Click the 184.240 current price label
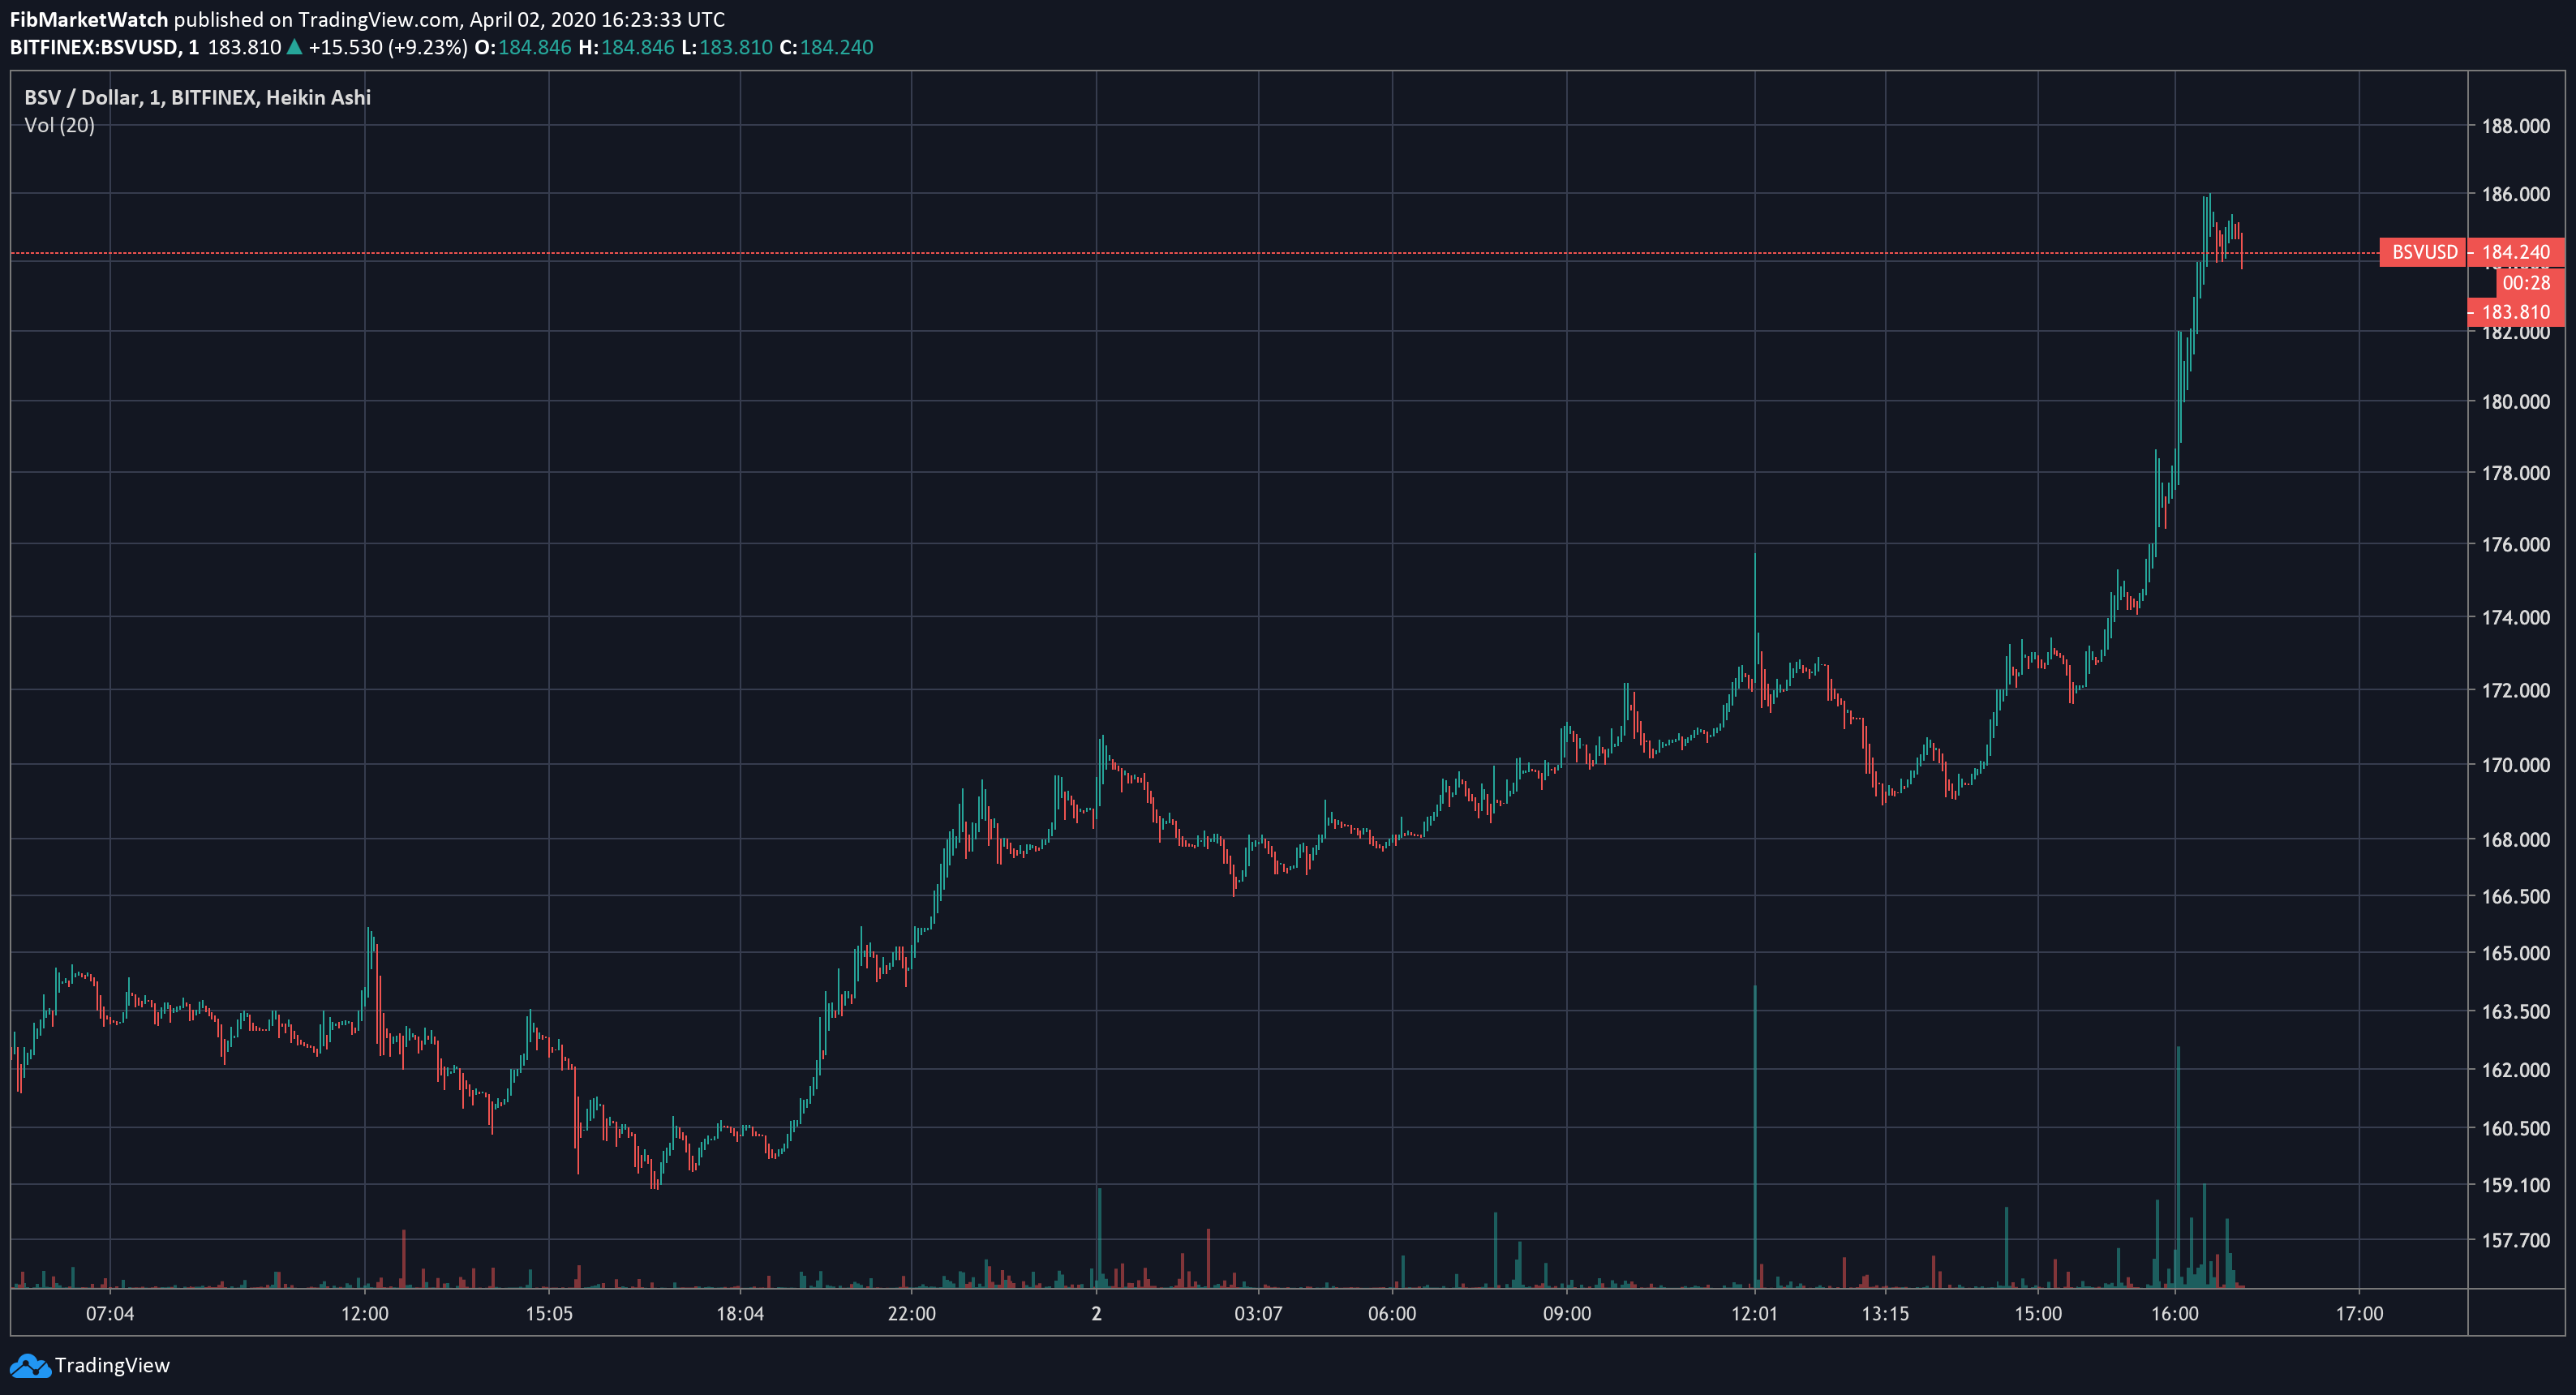Screen dimensions: 2576x1395 [x=2516, y=252]
